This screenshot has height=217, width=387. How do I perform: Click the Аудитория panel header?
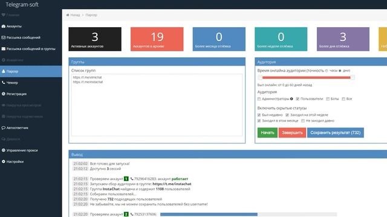321,62
